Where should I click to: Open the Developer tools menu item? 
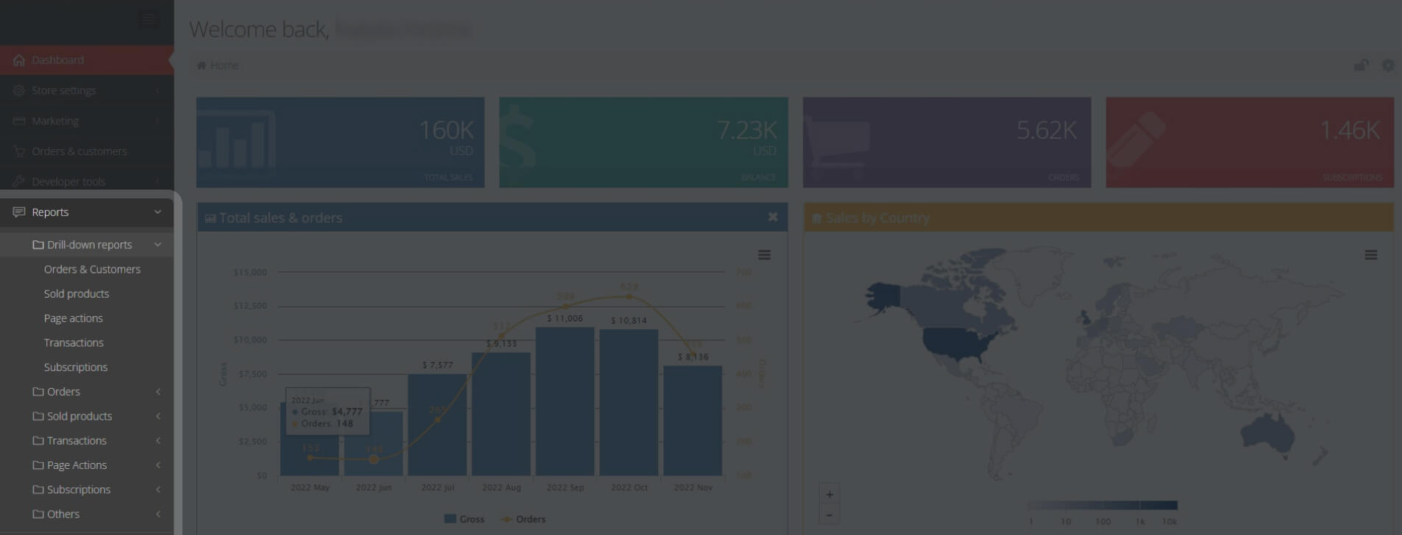pyautogui.click(x=87, y=182)
